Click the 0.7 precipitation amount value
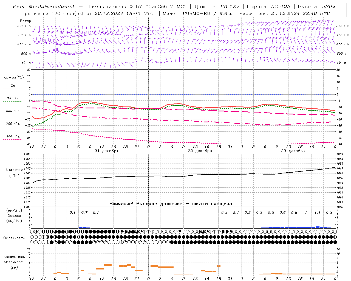Image resolution: width=351 pixels, height=281 pixels. (x=84, y=212)
